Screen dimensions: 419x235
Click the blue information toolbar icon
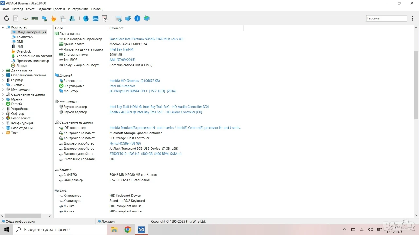point(137,18)
